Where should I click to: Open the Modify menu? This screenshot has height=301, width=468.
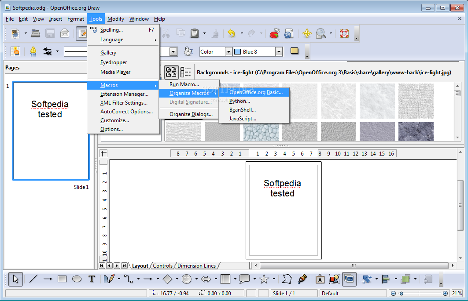[x=115, y=19]
